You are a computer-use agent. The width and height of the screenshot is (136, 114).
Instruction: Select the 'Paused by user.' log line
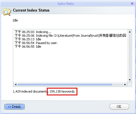coord(36,43)
